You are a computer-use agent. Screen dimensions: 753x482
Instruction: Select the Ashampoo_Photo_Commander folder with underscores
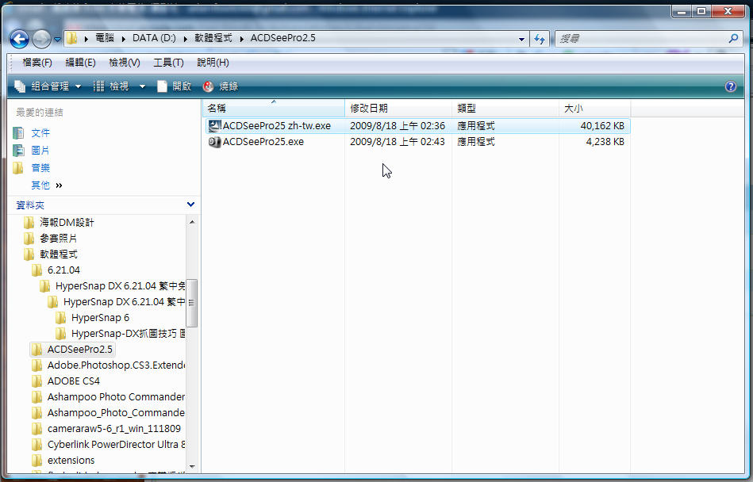[x=116, y=412]
